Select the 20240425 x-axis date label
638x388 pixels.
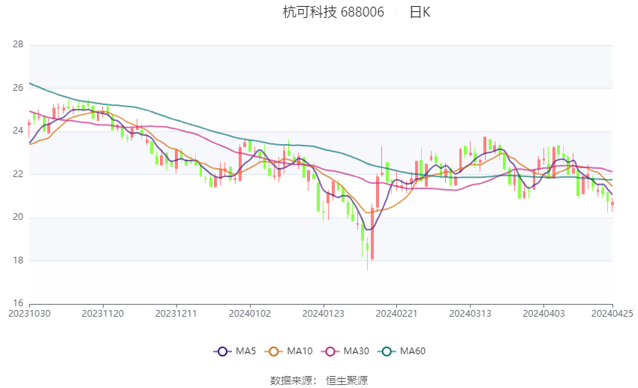coord(612,314)
